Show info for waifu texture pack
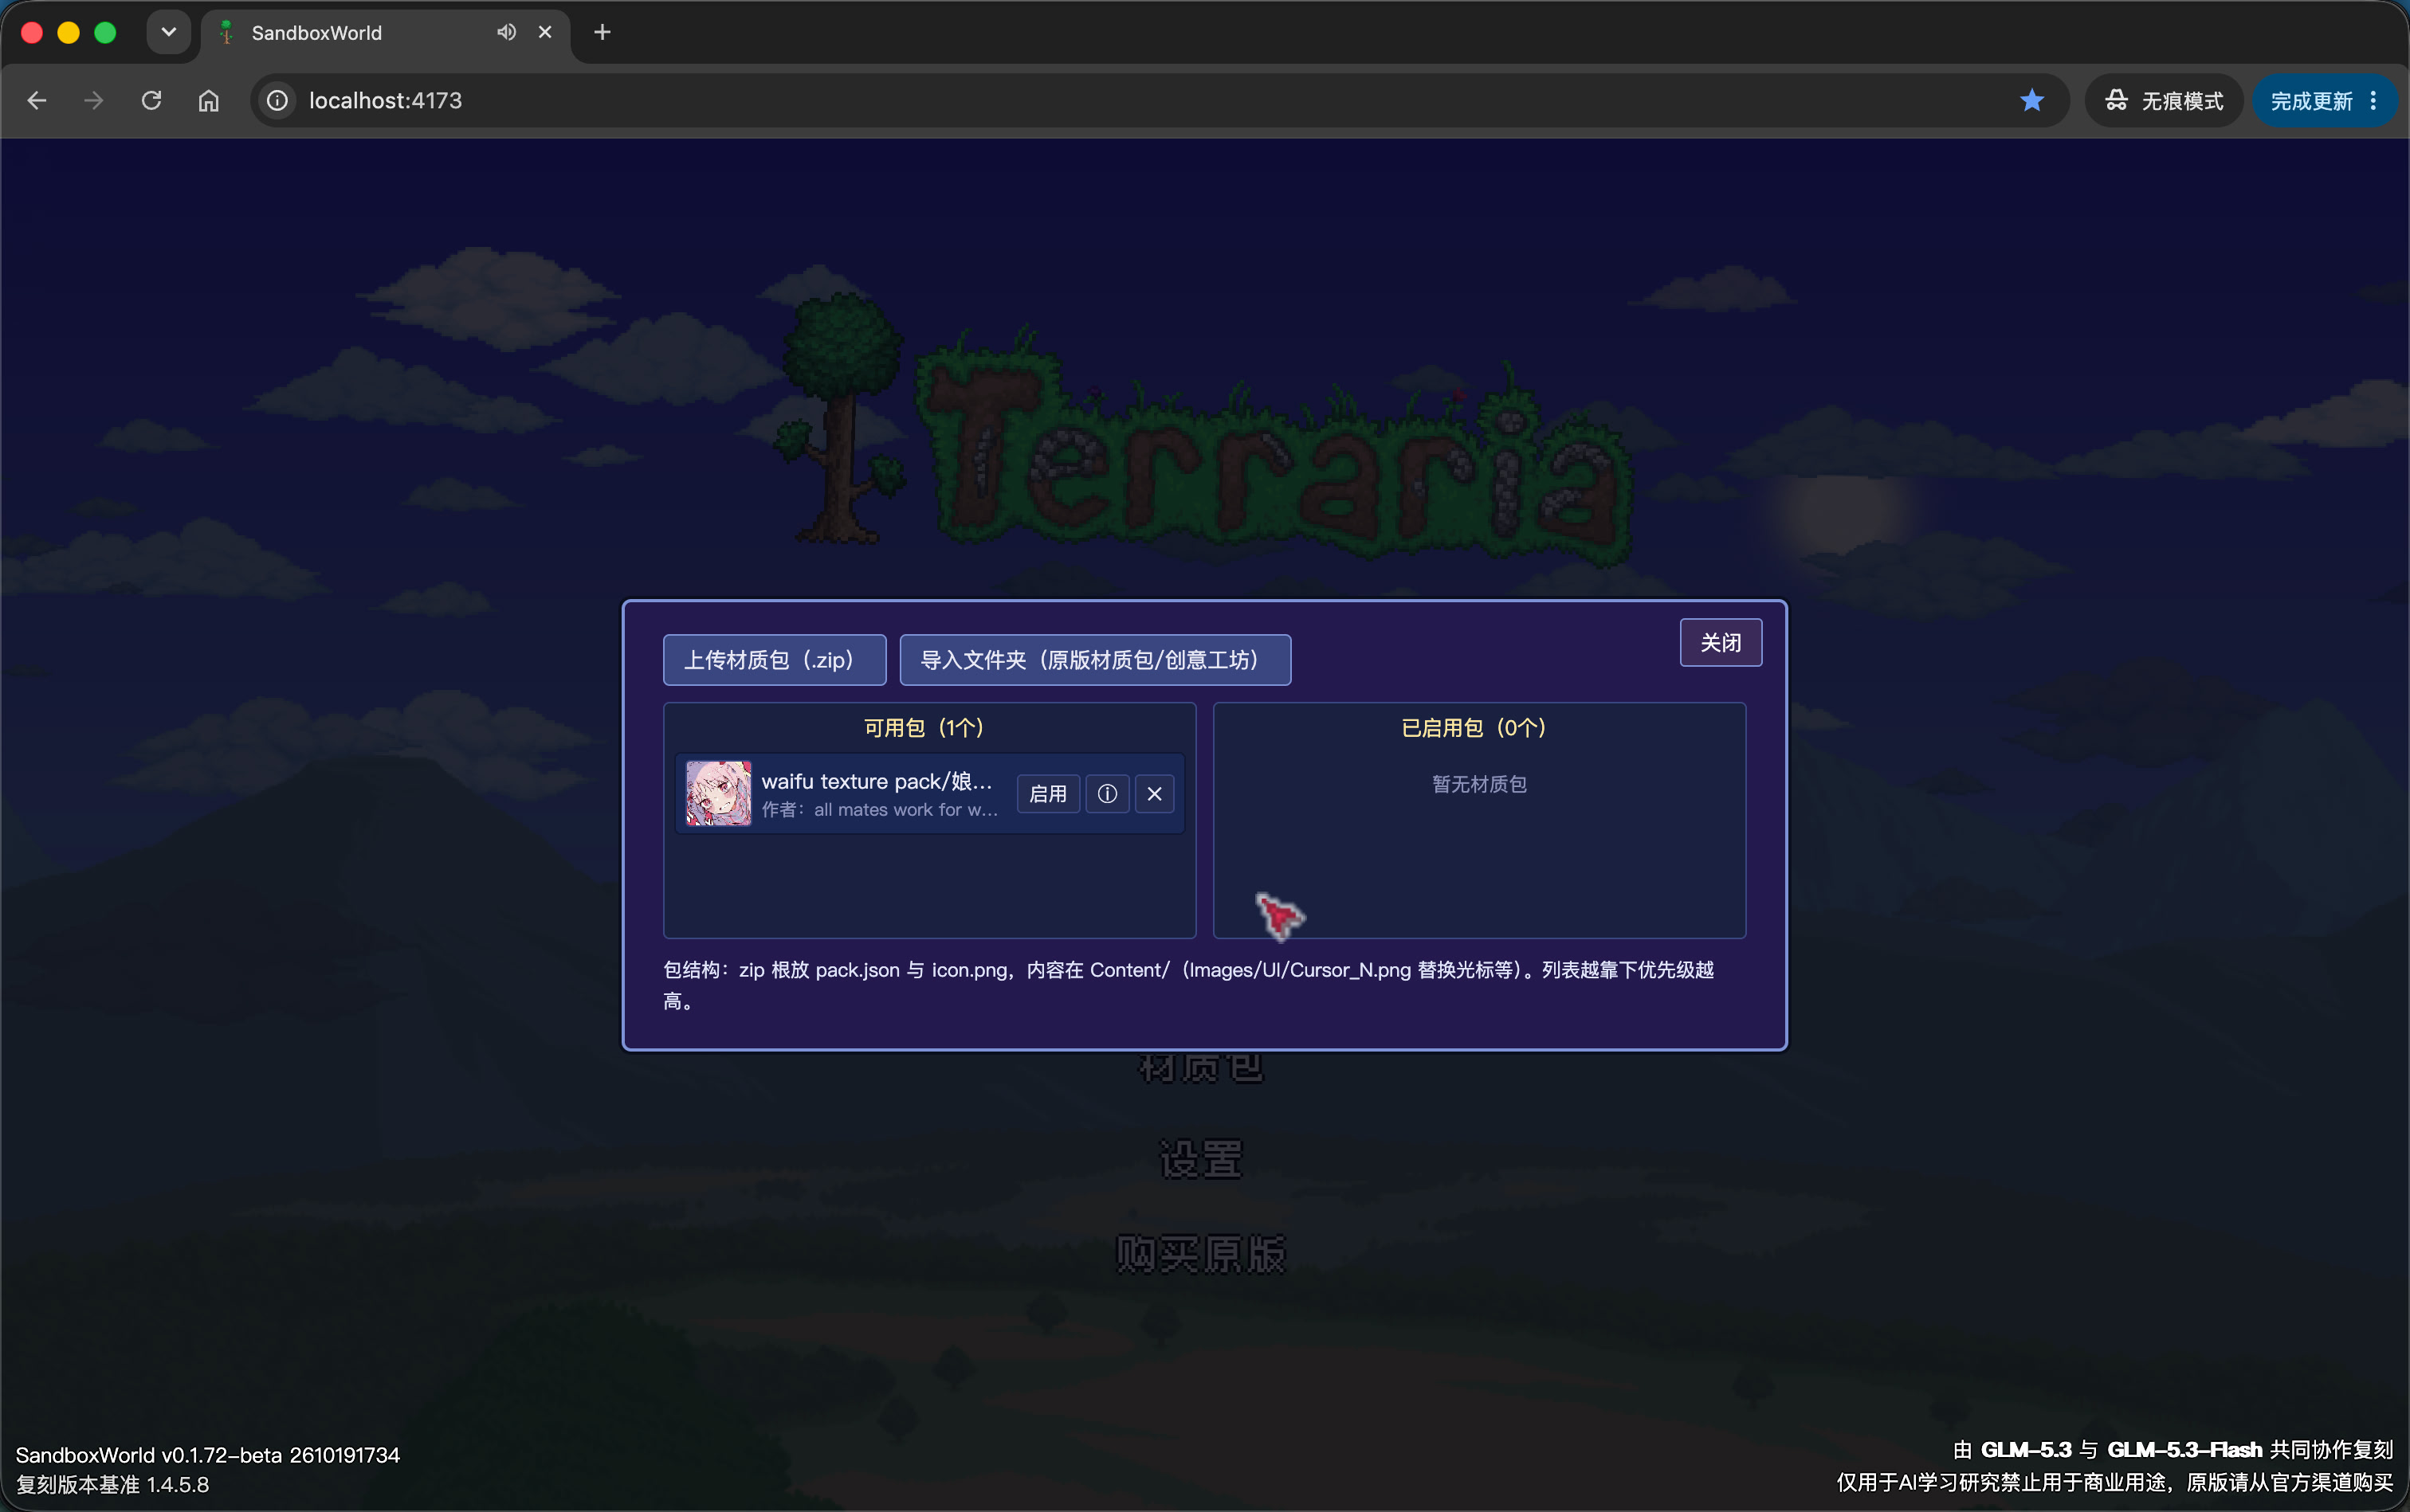 [1106, 794]
